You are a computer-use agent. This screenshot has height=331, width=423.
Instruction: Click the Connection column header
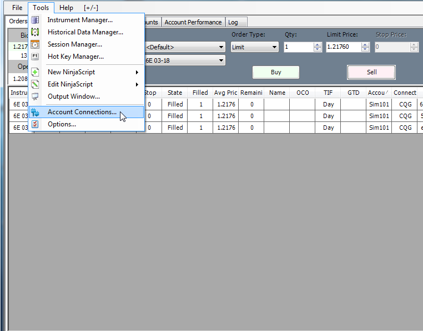coord(404,93)
